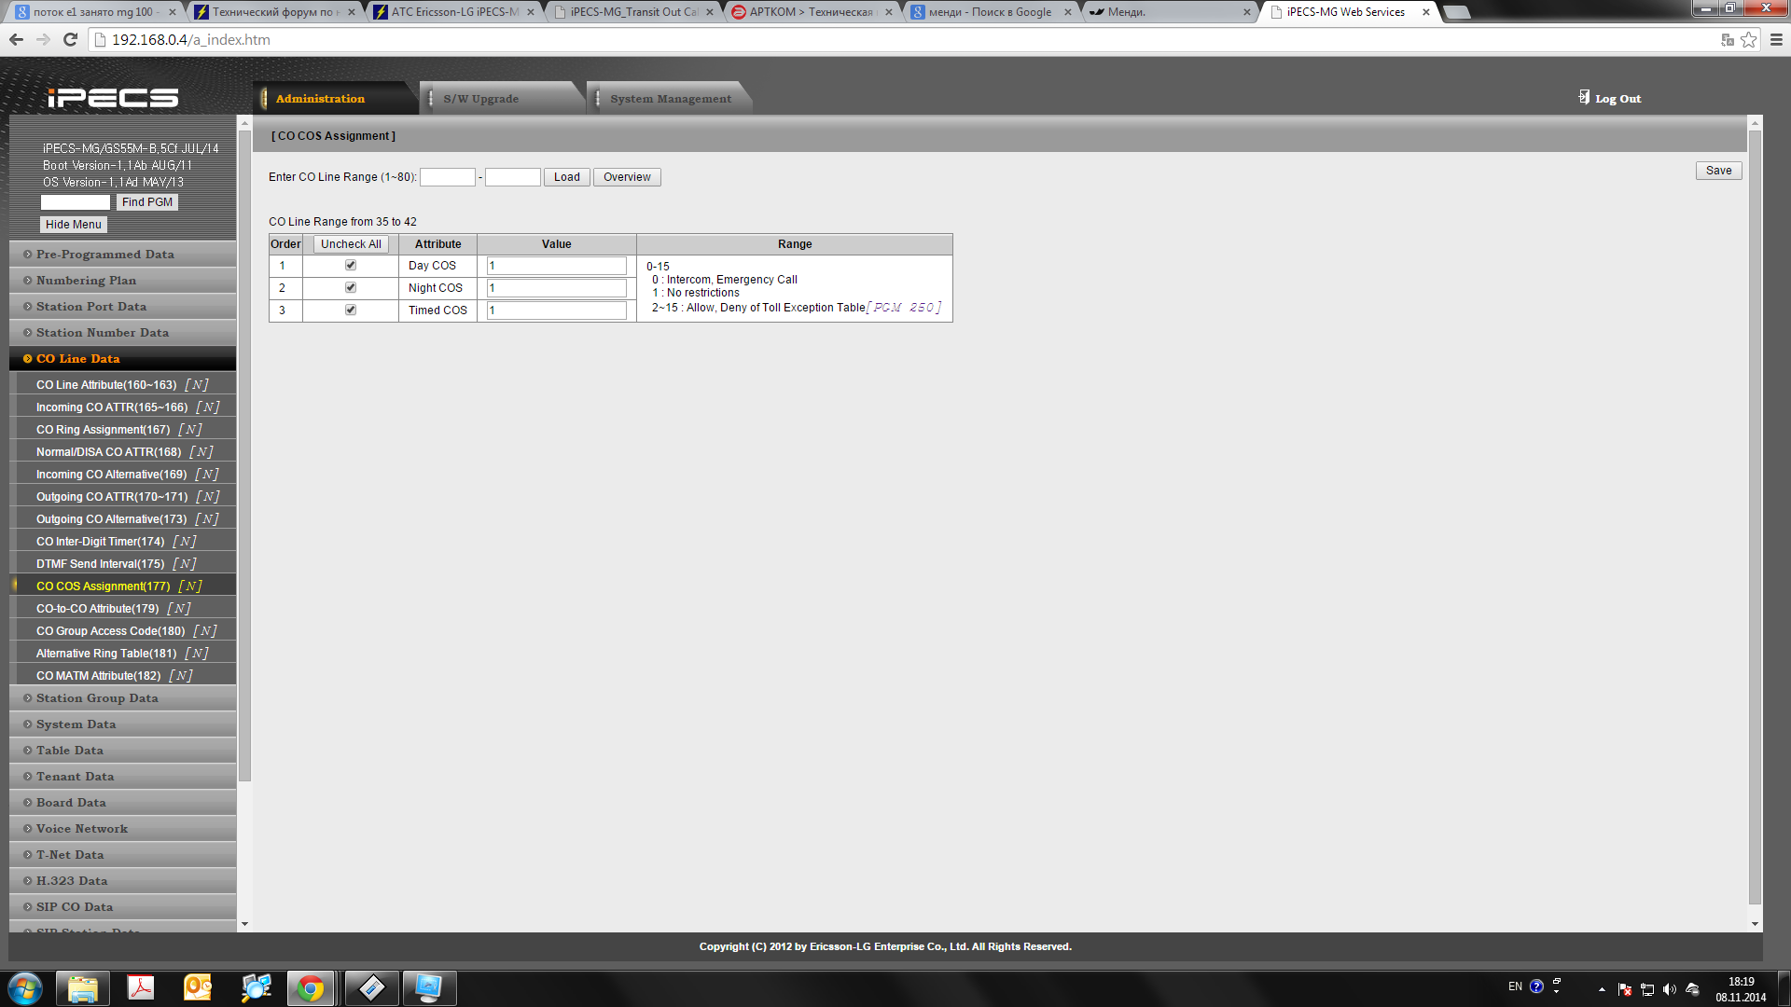Open the System Management tab
The image size is (1791, 1007).
click(670, 99)
